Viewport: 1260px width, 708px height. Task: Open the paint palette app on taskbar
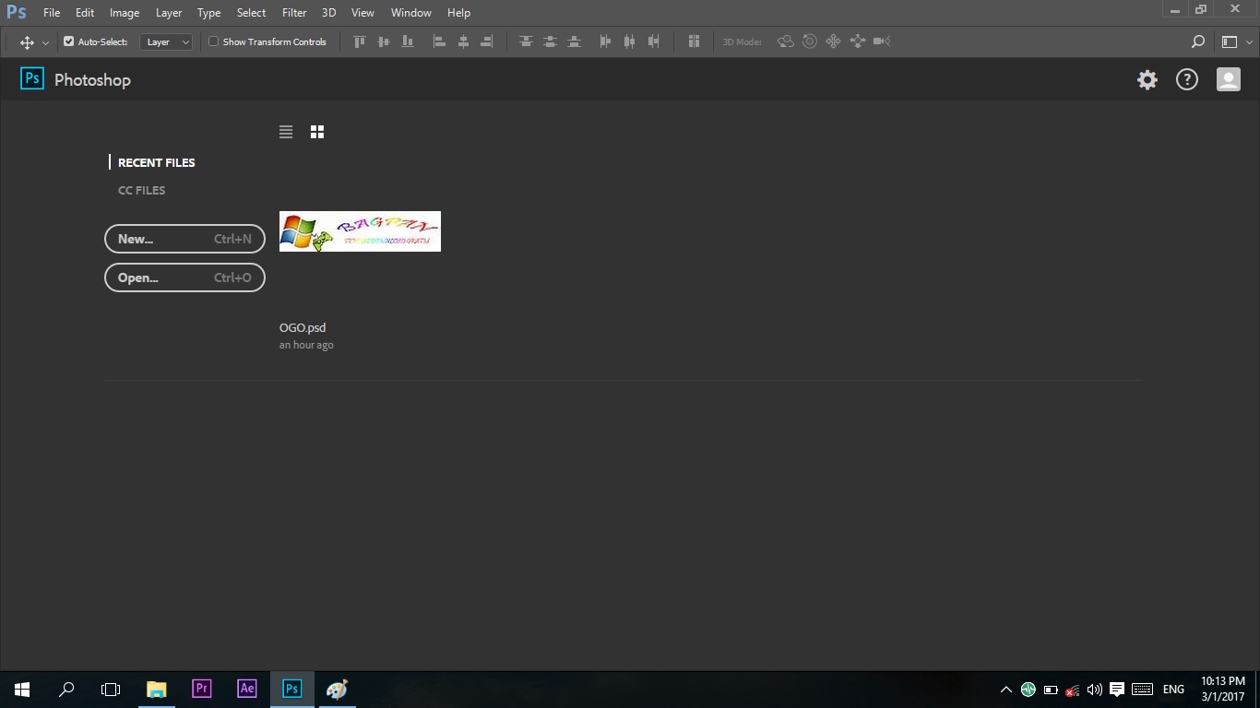(x=337, y=690)
